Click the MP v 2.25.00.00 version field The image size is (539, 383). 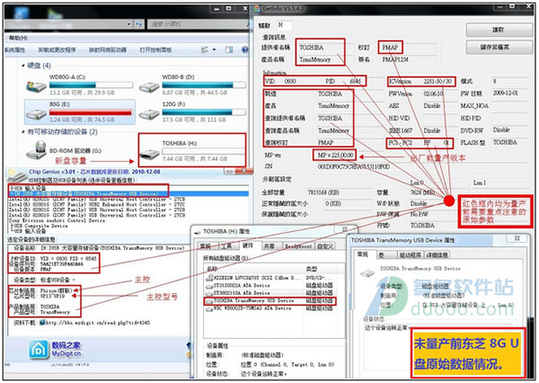click(x=334, y=156)
